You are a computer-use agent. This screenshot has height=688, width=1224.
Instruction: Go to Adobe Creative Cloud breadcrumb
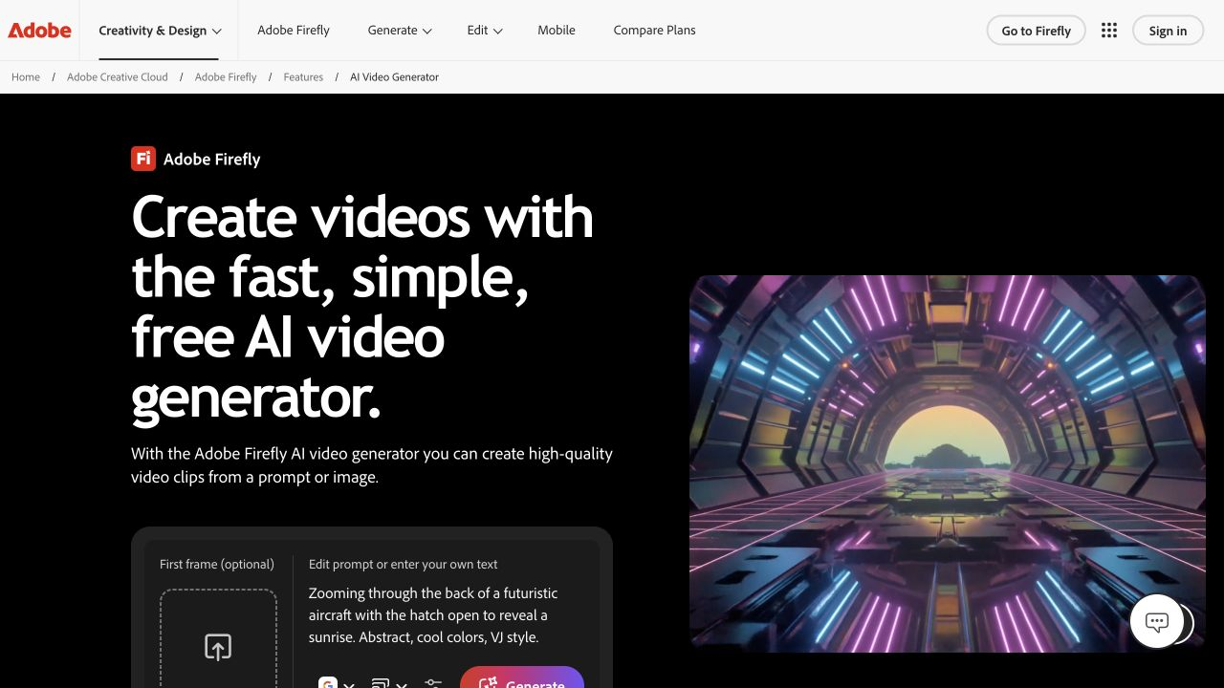118,76
